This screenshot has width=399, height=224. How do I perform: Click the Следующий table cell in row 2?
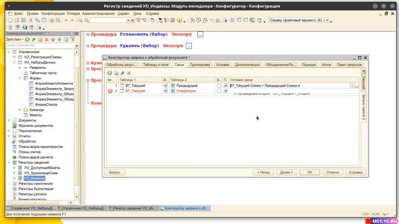193,91
